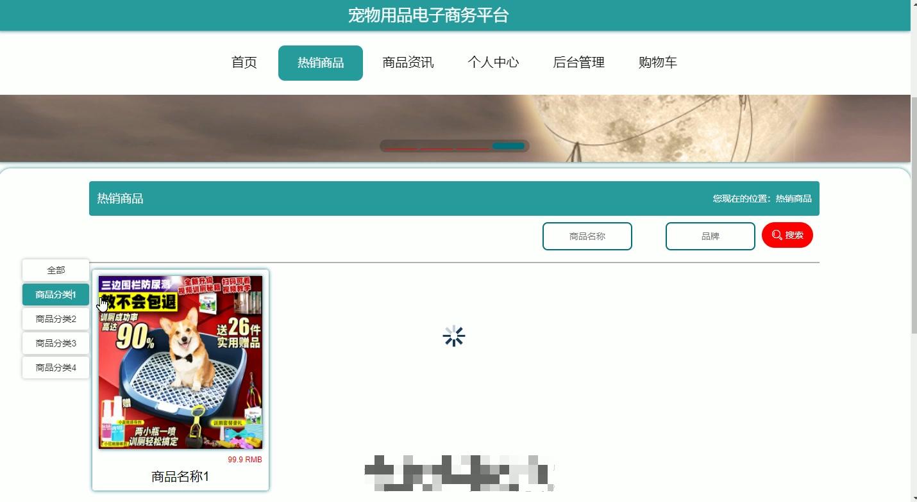
Task: Focus the 品牌 search field
Action: [x=711, y=236]
